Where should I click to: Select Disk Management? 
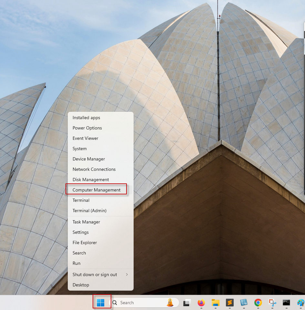pos(101,180)
